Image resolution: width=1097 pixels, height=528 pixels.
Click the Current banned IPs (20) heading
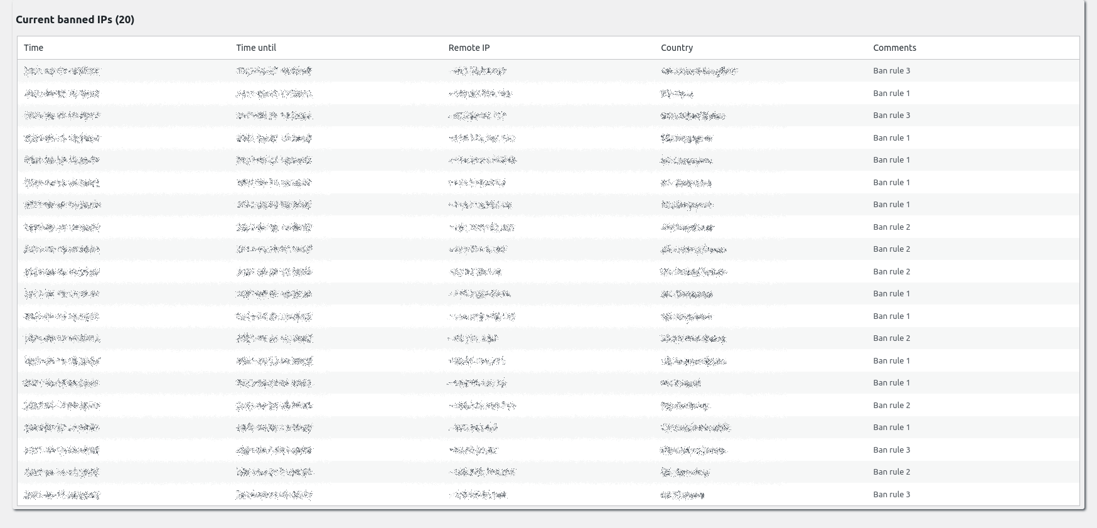click(x=75, y=19)
